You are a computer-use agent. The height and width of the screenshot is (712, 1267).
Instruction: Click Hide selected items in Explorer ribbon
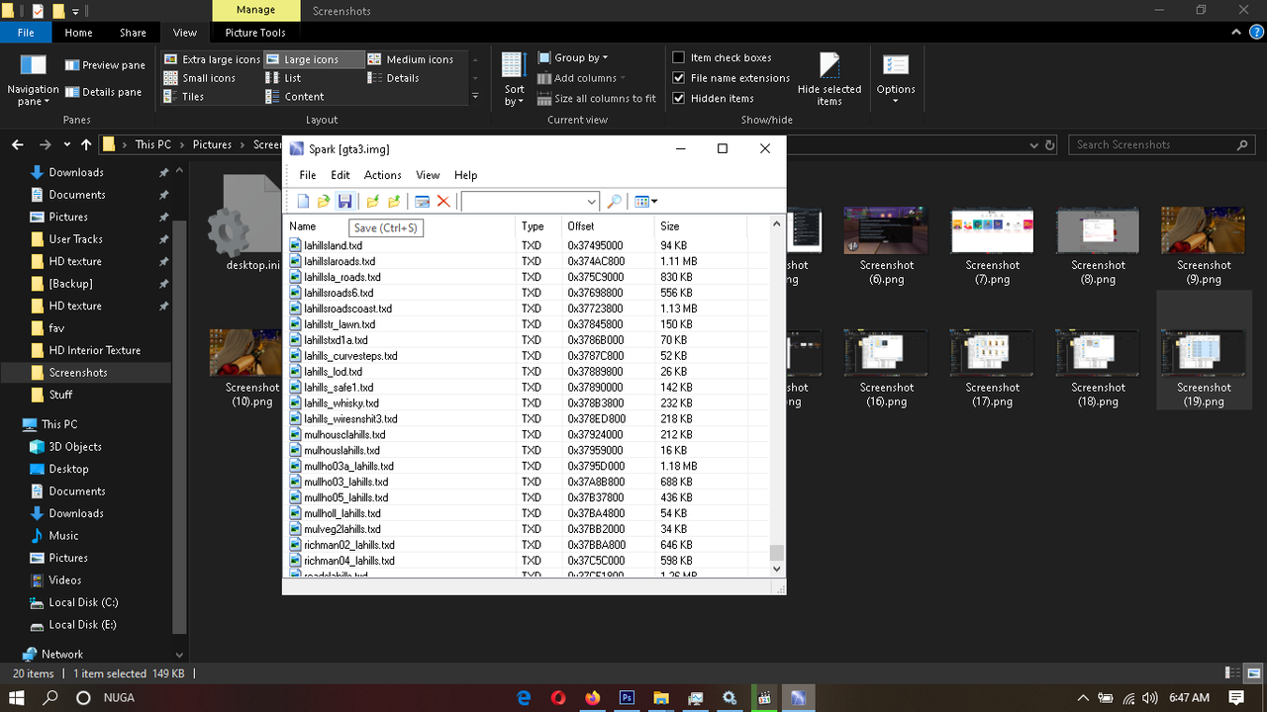pos(829,79)
